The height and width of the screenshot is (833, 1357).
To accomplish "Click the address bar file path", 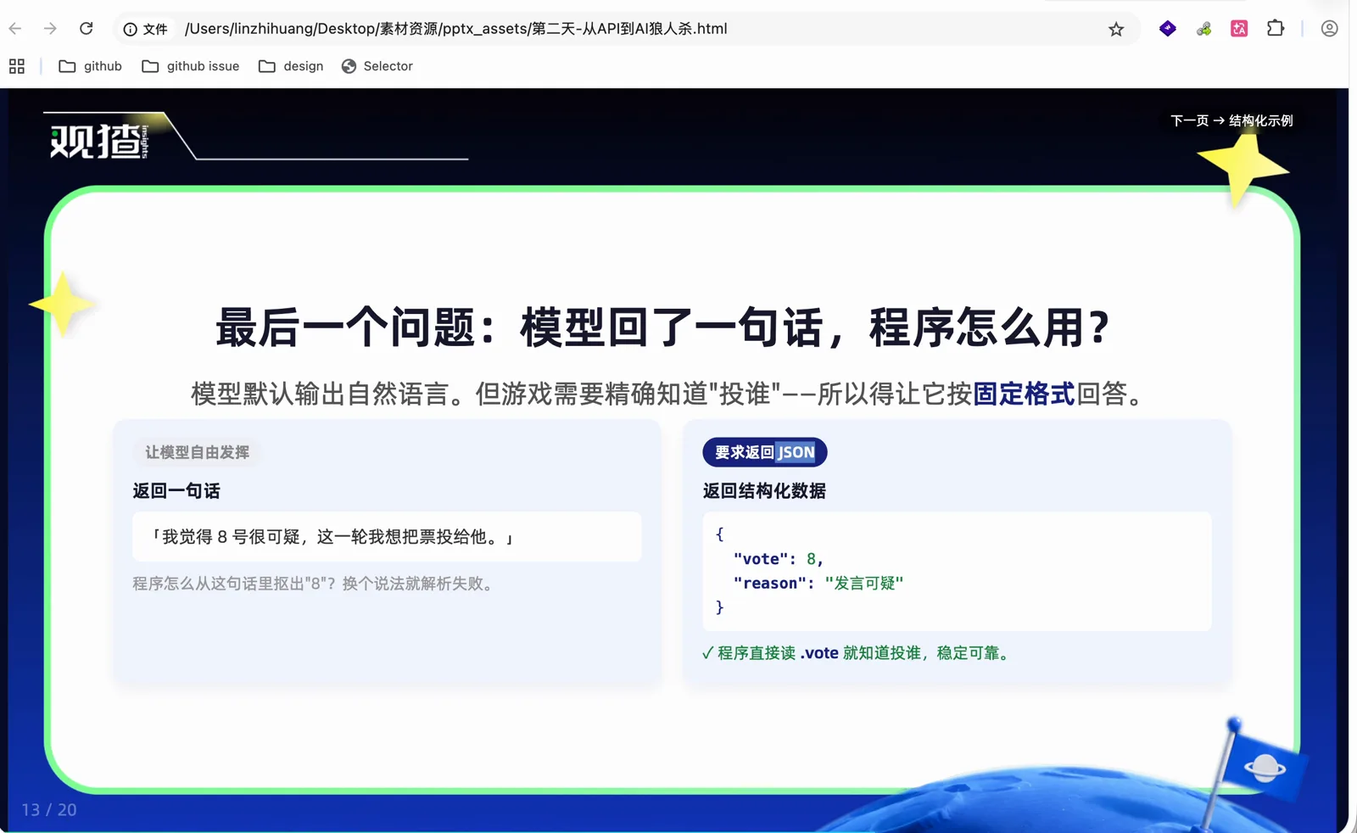I will 455,29.
